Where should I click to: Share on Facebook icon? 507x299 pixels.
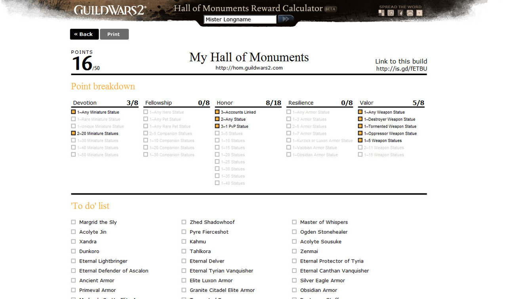pyautogui.click(x=400, y=13)
